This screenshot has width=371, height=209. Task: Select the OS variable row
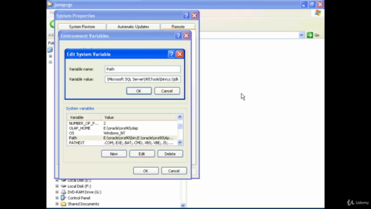pos(122,133)
